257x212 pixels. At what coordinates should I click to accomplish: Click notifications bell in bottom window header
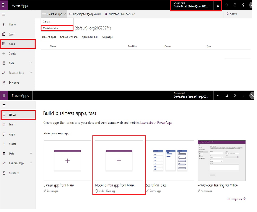(226, 95)
